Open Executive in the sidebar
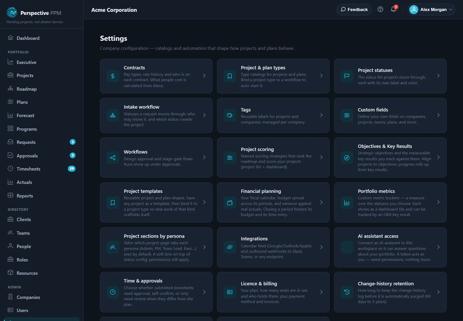 pyautogui.click(x=42, y=62)
